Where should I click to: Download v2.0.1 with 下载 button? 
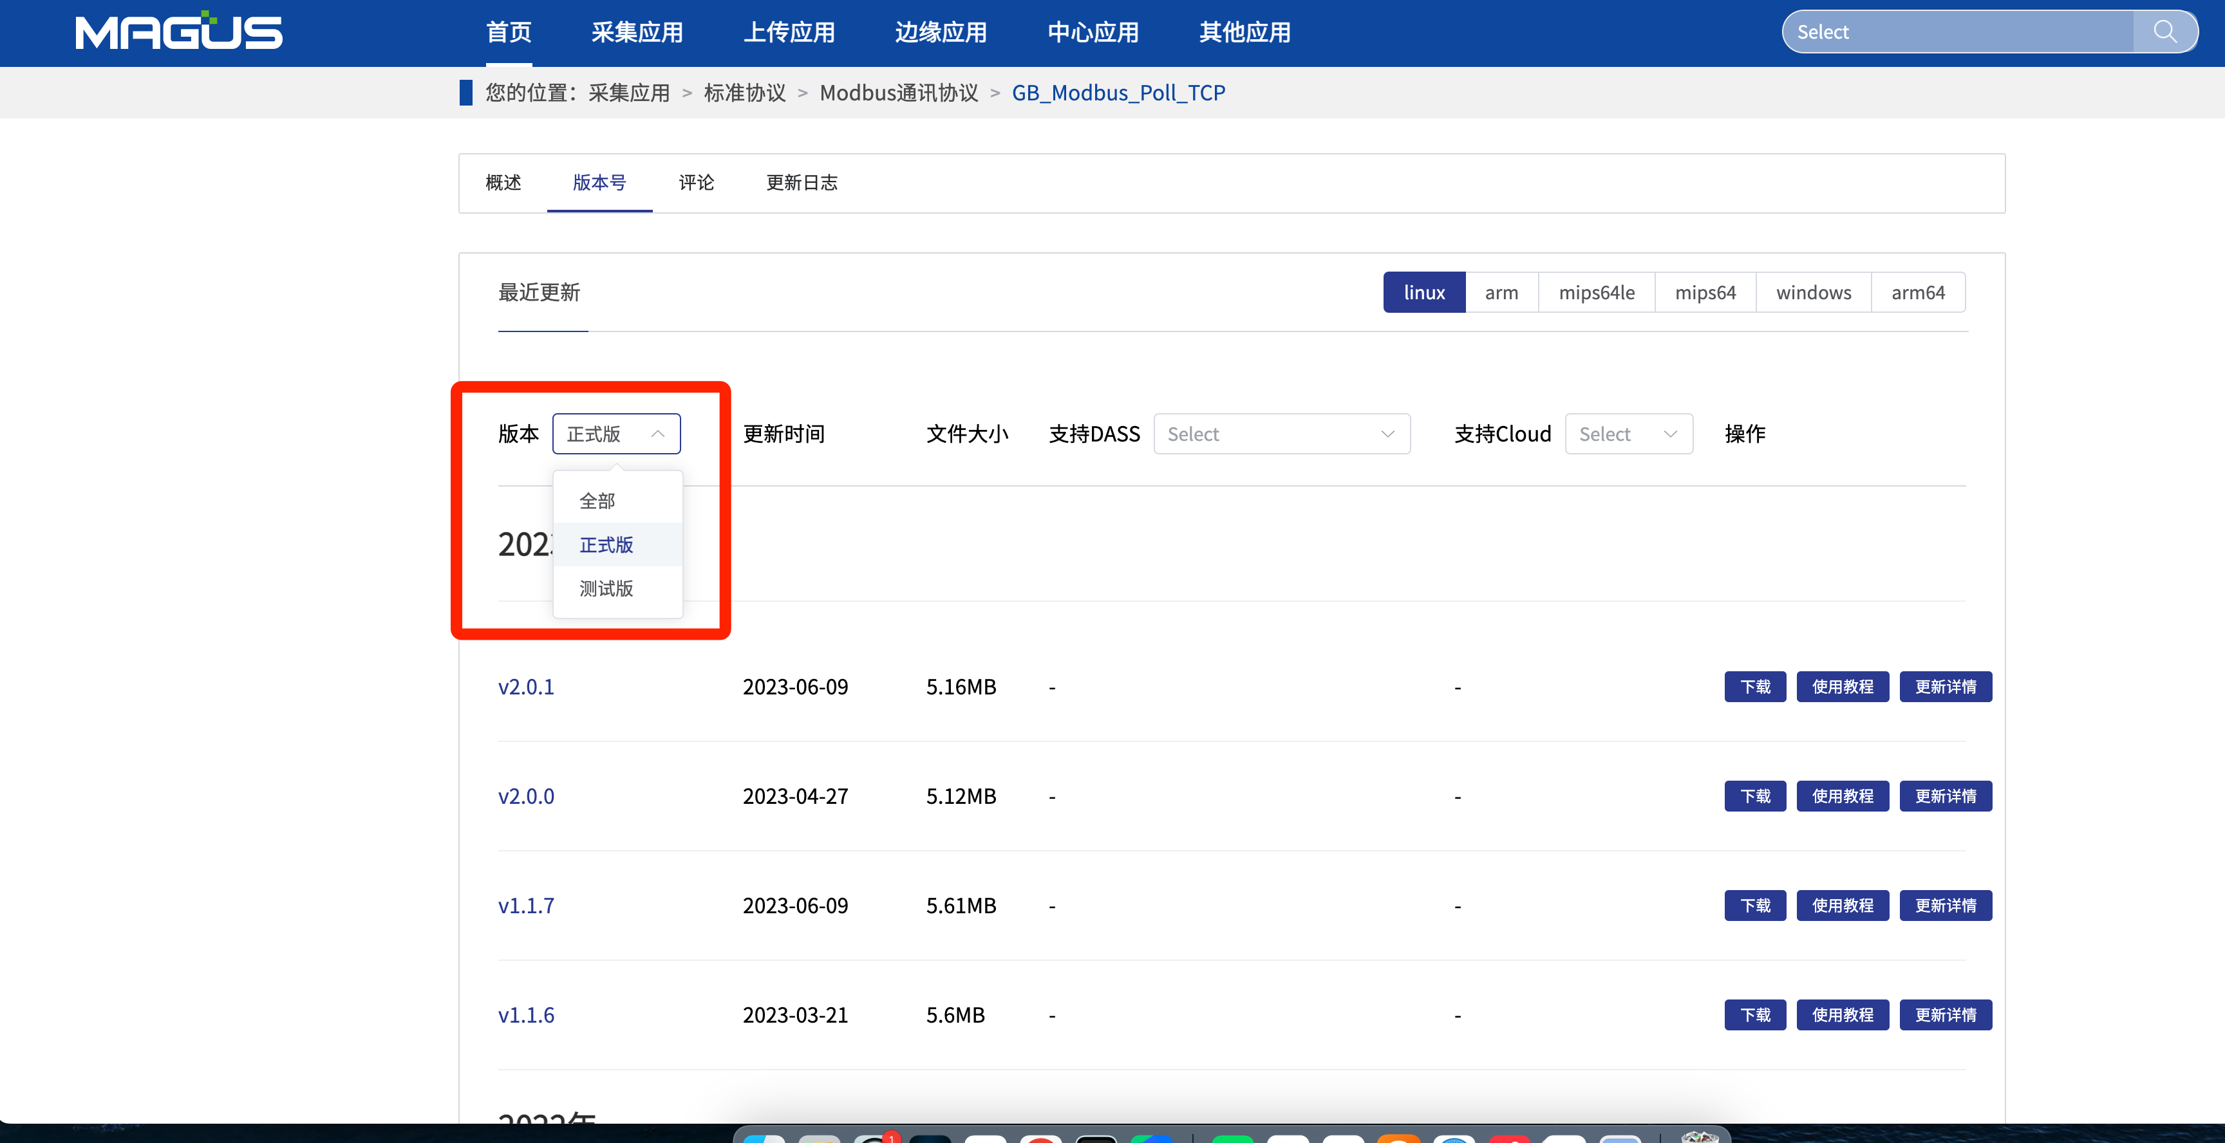(x=1755, y=687)
